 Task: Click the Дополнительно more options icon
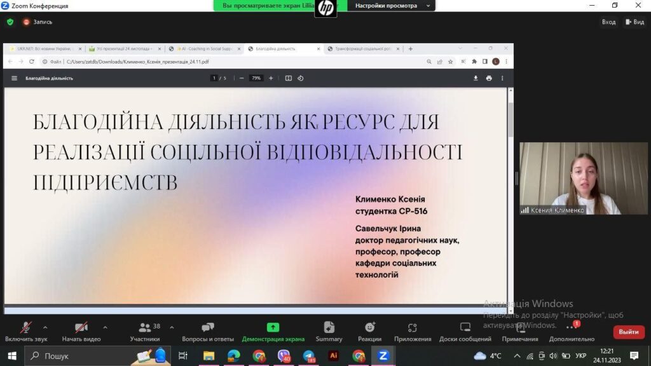[x=571, y=329]
